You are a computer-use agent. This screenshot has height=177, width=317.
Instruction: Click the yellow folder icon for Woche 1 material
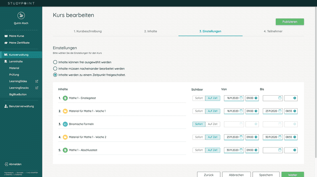coord(65,111)
